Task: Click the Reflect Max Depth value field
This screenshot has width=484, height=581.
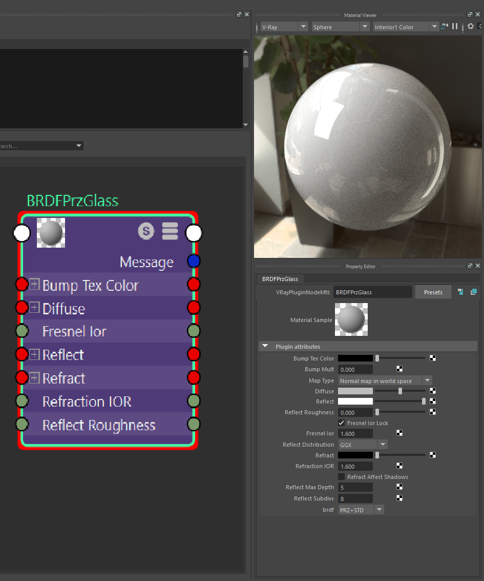Action: click(355, 487)
